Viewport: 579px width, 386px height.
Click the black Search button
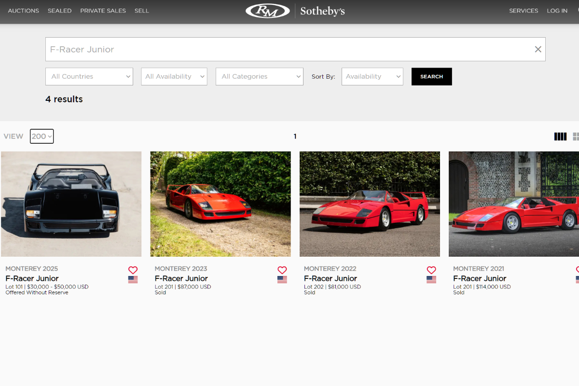click(432, 76)
